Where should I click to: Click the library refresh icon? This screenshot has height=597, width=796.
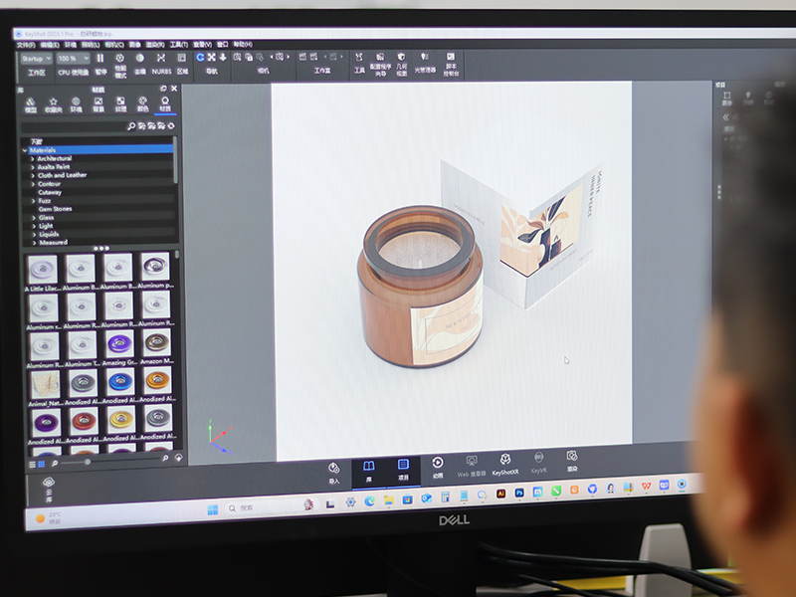pyautogui.click(x=171, y=126)
